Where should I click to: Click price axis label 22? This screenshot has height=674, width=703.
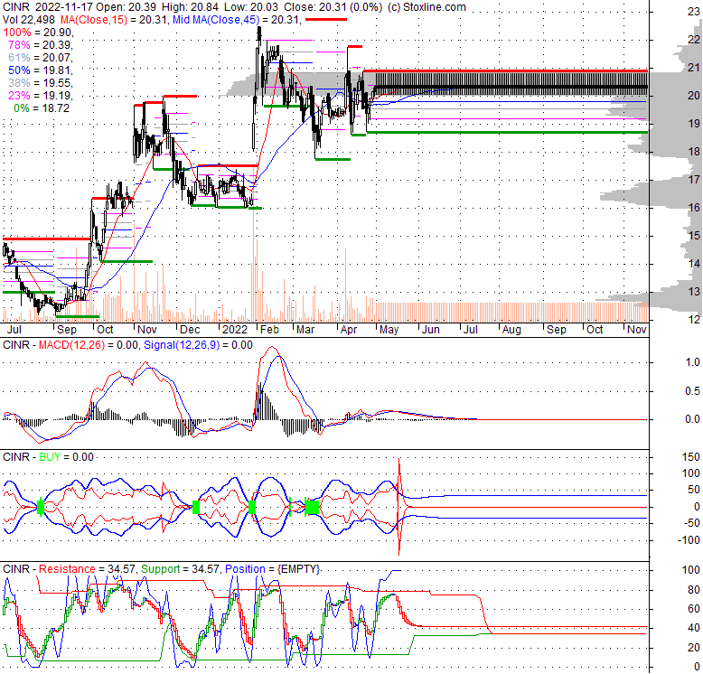694,40
